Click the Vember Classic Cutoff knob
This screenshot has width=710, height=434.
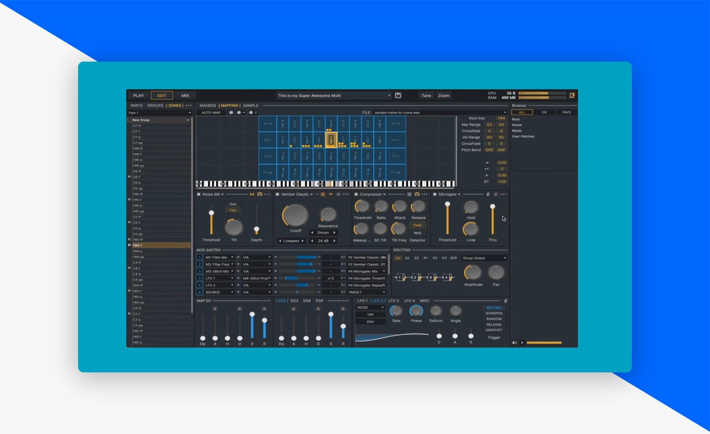295,216
